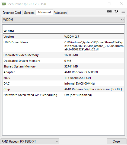Open the AMD Radeon RX 6800 XT selector
Image resolution: width=127 pixels, height=145 pixels.
point(30,141)
